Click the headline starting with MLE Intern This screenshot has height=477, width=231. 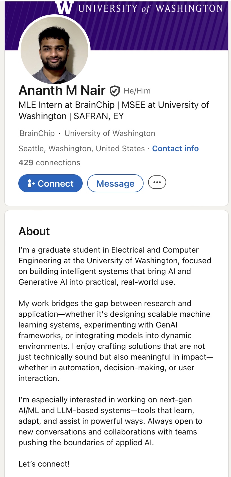pos(114,110)
